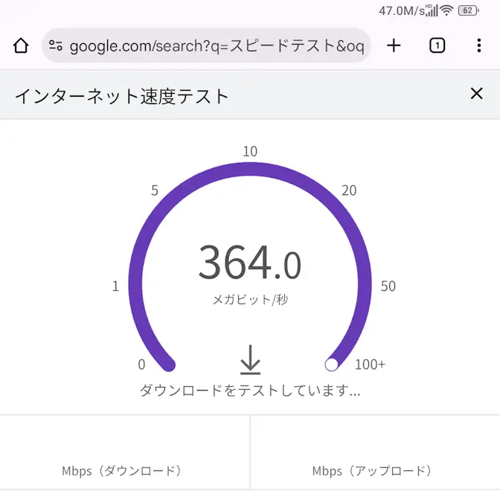Tap the browser home icon
500x500 pixels.
point(21,46)
